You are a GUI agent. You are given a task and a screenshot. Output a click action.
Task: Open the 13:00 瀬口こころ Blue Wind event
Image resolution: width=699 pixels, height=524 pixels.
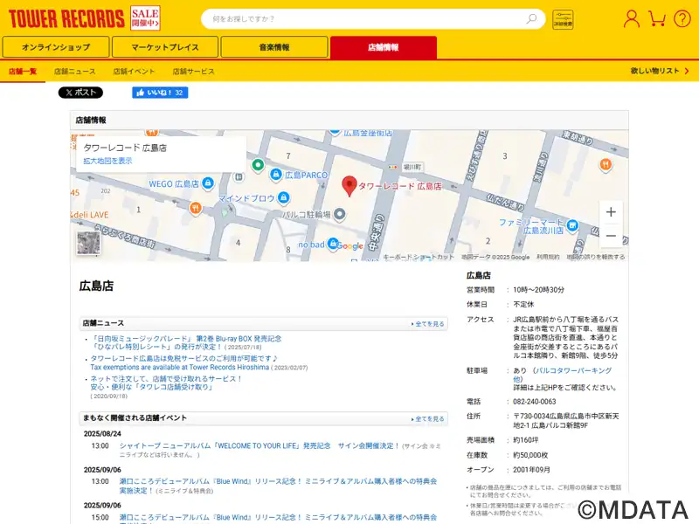(x=278, y=486)
